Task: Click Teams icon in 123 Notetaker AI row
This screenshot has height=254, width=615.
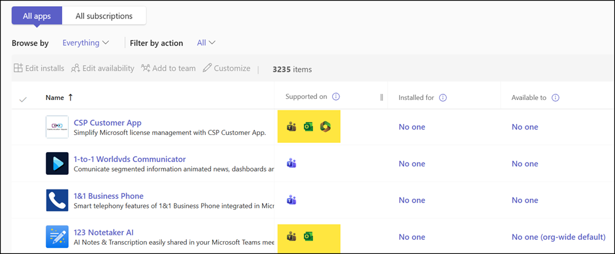Action: tap(291, 236)
